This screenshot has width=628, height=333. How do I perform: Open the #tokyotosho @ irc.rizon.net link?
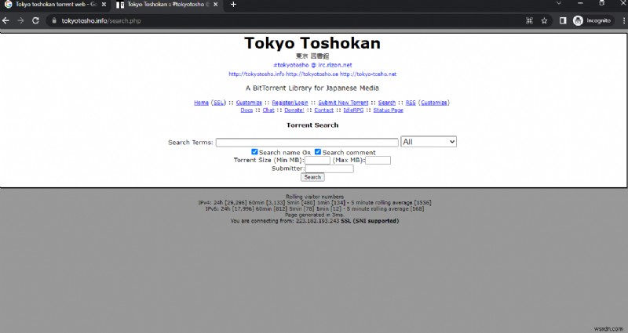(x=312, y=65)
